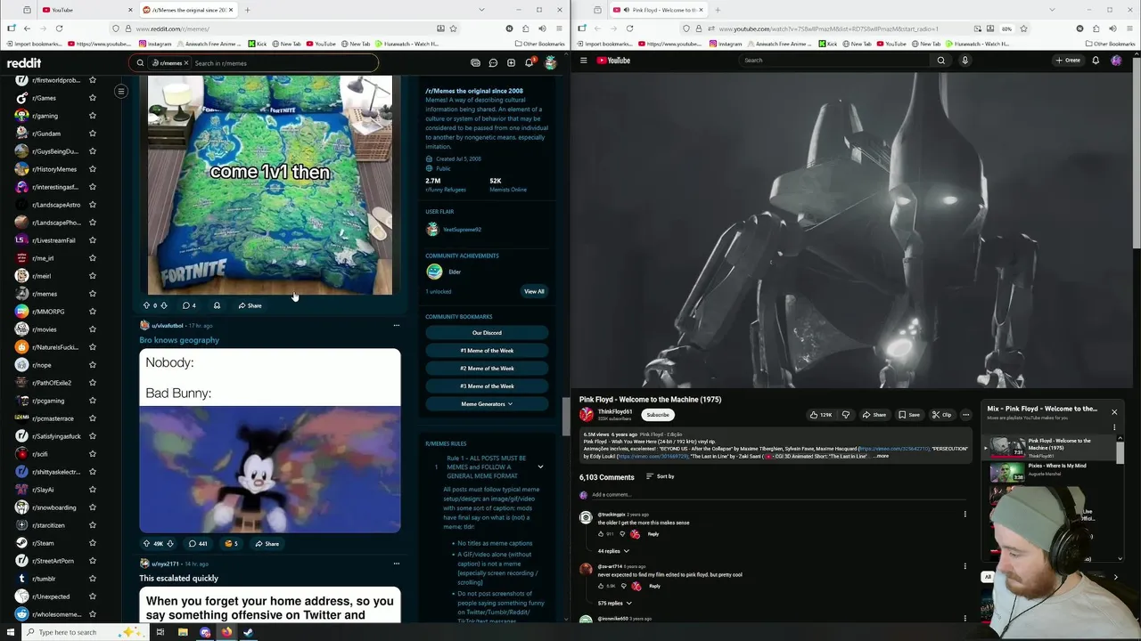Expand Rule 1 details chevron

point(540,467)
